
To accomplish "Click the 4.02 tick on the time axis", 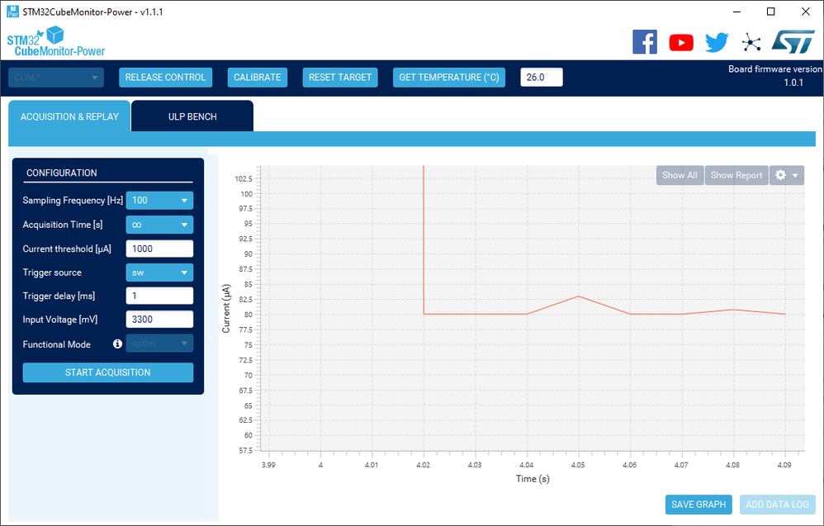I will click(x=423, y=465).
